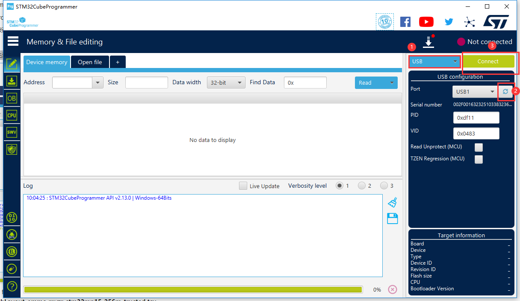Image resolution: width=520 pixels, height=301 pixels.
Task: Refresh the USB port list
Action: tap(505, 91)
